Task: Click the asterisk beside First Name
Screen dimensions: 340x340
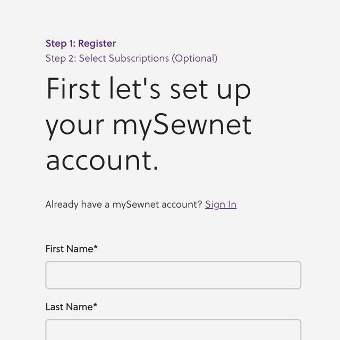Action: click(96, 248)
